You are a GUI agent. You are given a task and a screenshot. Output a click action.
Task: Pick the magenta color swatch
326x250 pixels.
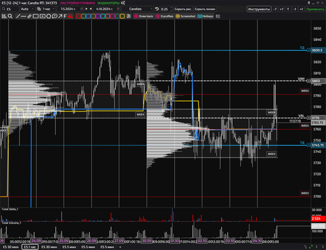pos(98,16)
